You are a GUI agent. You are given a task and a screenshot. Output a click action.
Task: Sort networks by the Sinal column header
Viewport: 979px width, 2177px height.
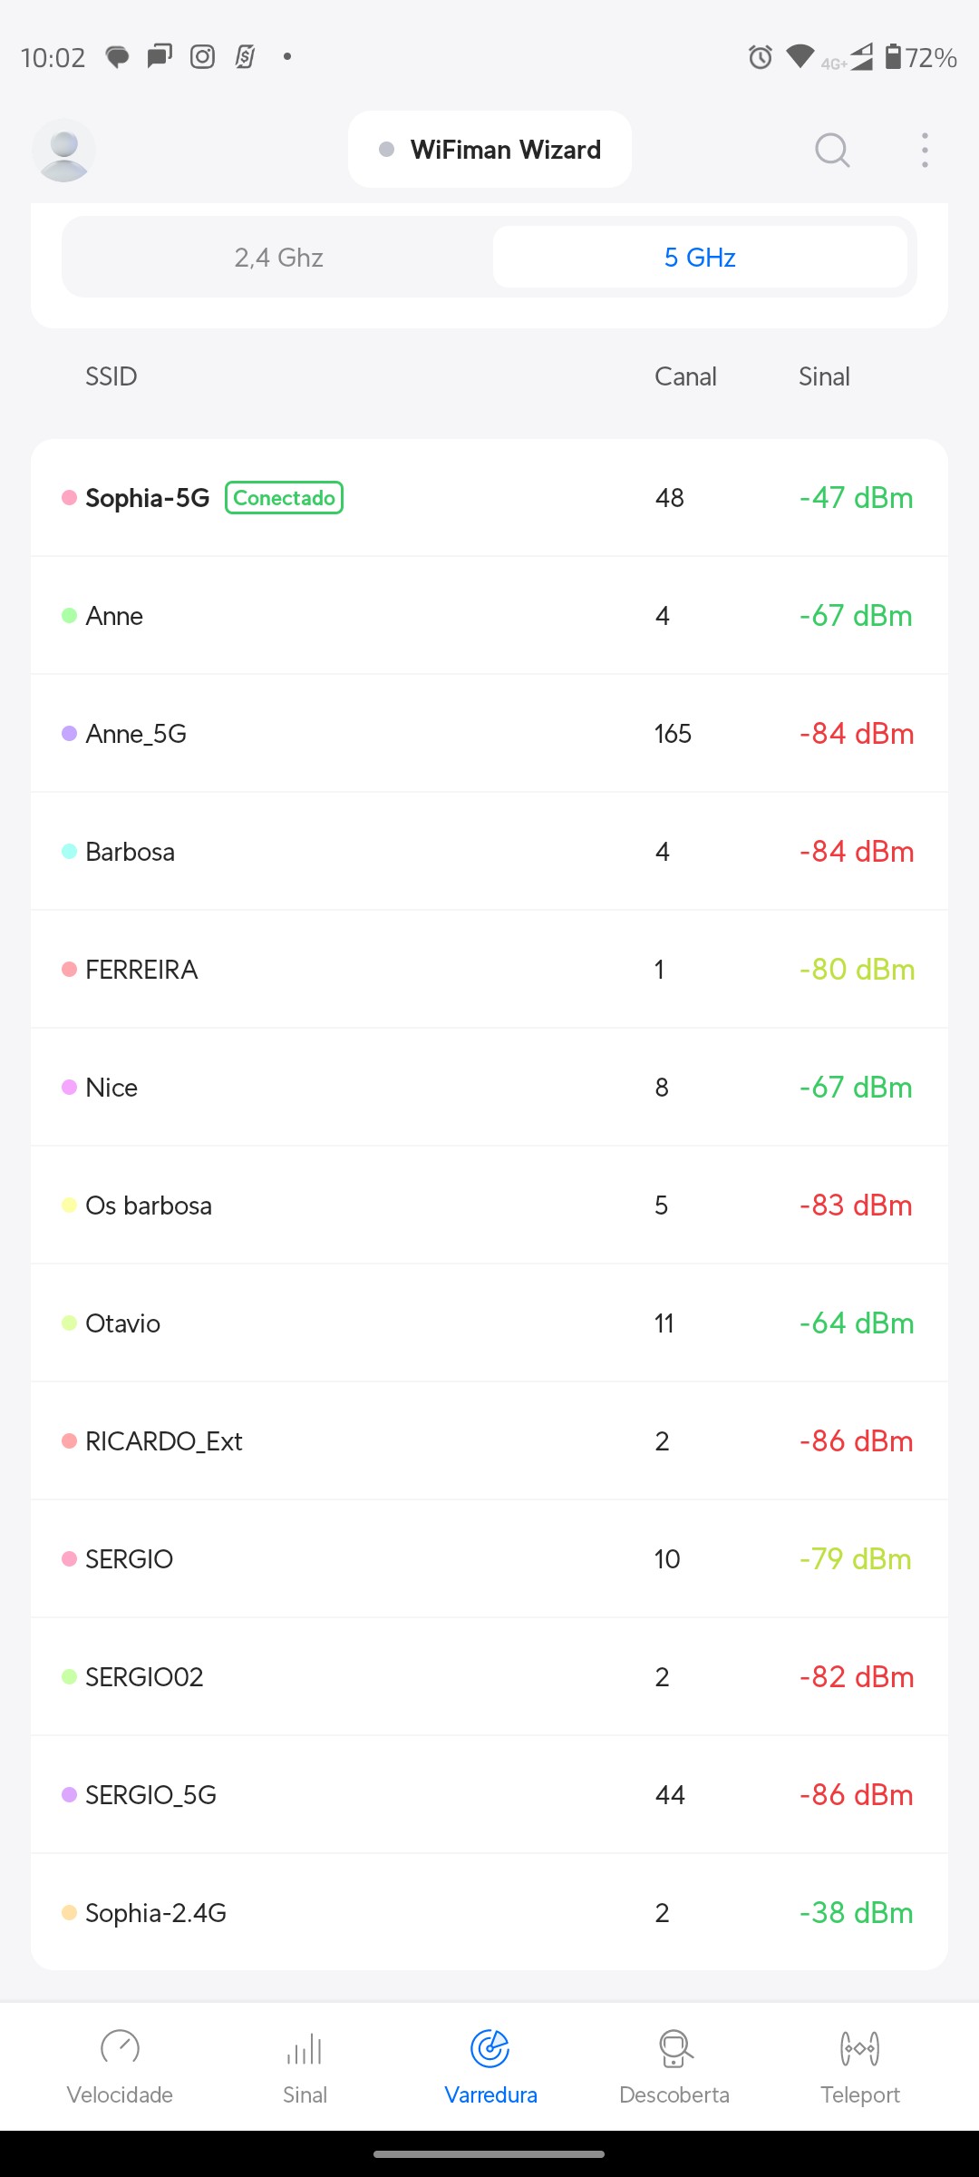824,376
